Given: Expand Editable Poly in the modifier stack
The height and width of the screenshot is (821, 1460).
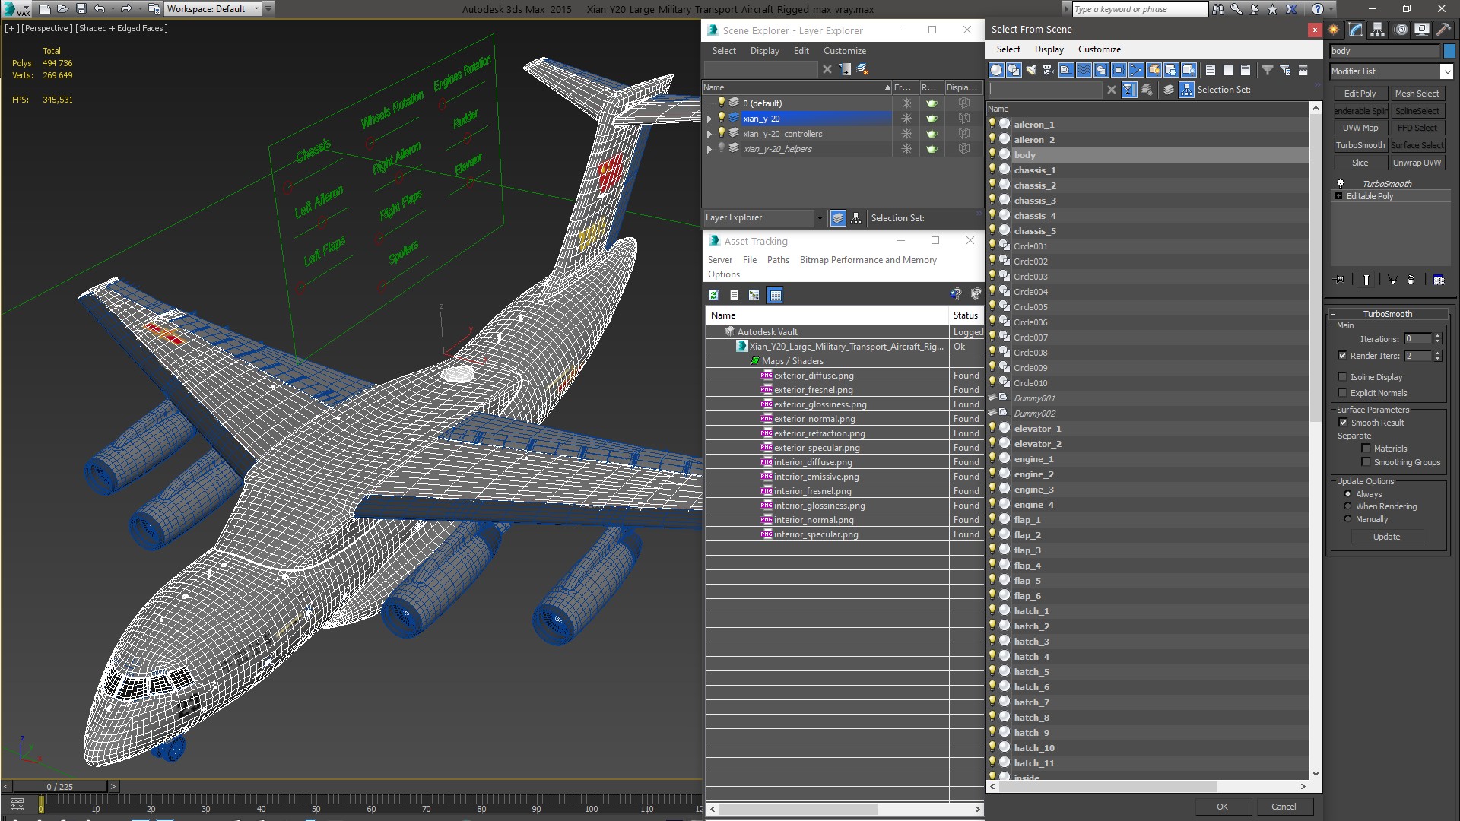Looking at the screenshot, I should pyautogui.click(x=1339, y=196).
